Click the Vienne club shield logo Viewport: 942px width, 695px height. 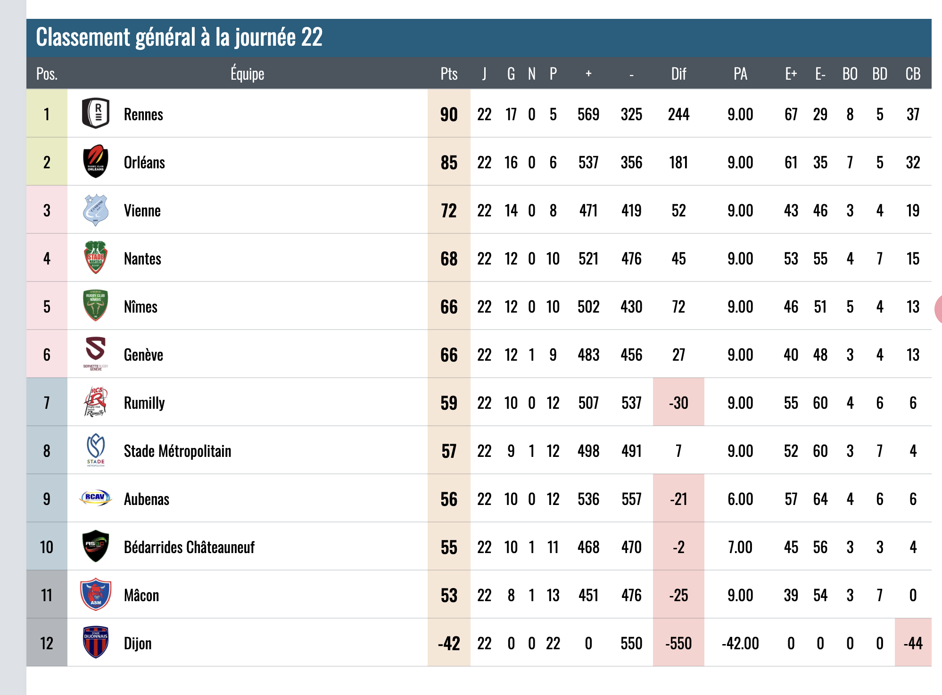[96, 210]
